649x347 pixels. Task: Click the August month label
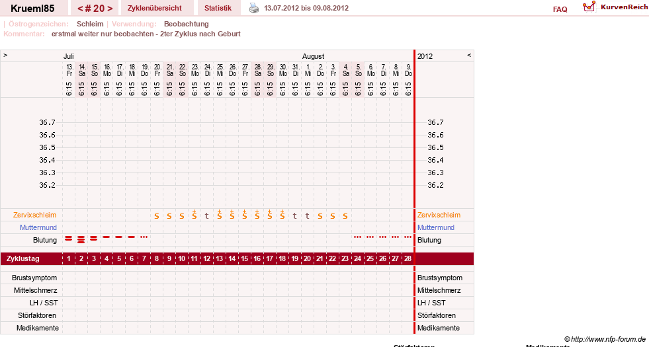(314, 56)
